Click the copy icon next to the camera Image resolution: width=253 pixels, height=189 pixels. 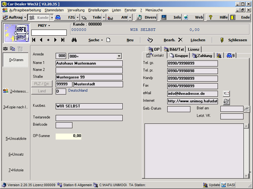coord(12,49)
